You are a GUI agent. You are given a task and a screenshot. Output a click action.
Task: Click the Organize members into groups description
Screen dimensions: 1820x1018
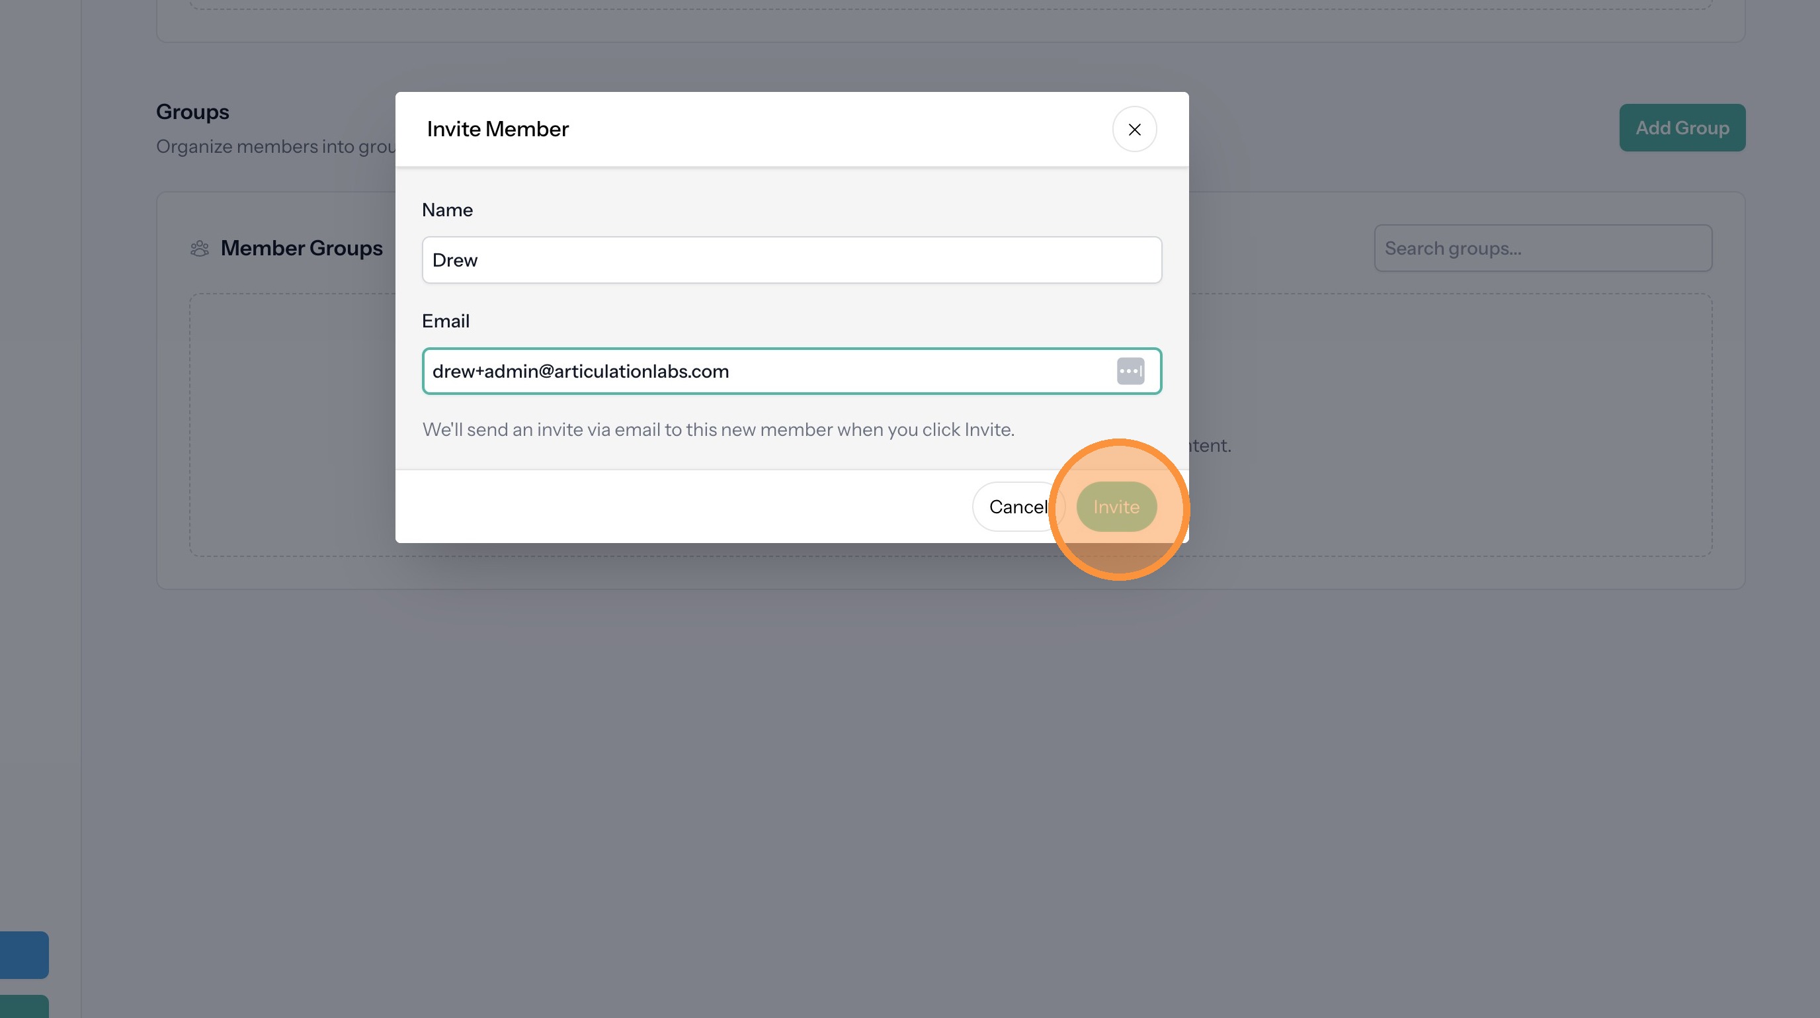click(276, 147)
